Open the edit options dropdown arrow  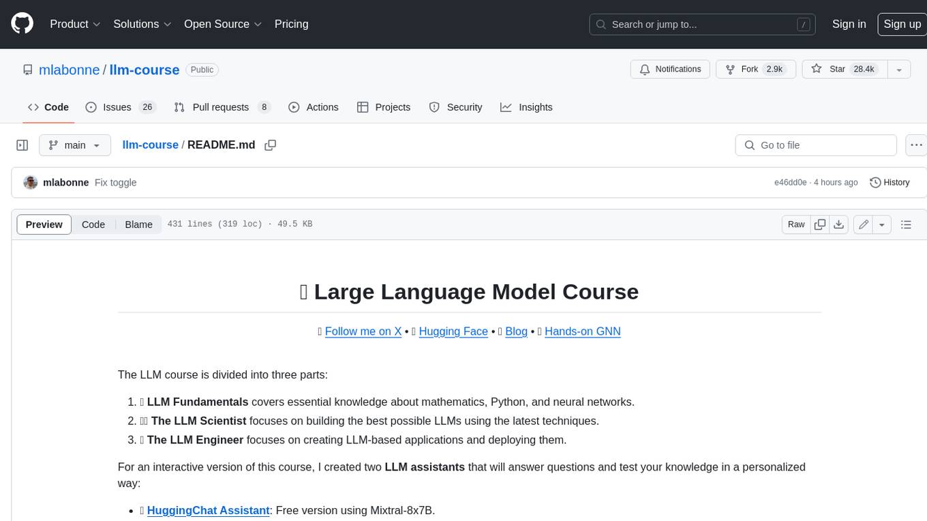[882, 224]
